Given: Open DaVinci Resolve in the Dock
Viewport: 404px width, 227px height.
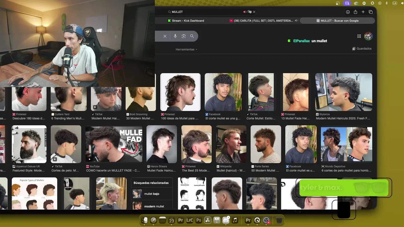Looking at the screenshot, I should [x=208, y=220].
